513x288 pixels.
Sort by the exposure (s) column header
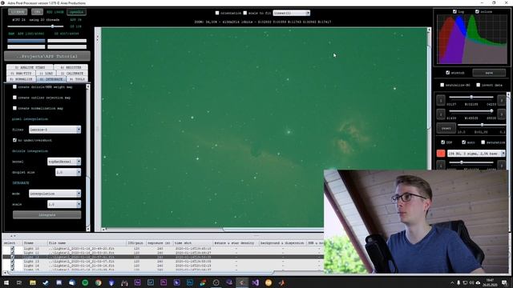159,243
